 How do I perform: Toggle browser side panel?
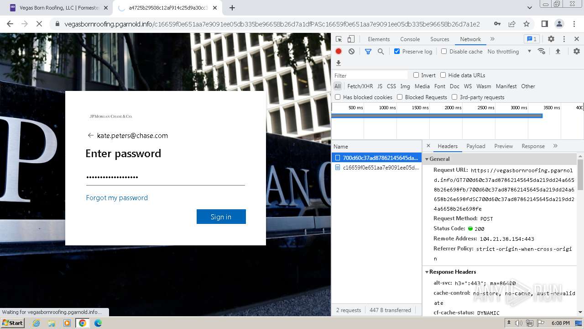pos(544,24)
